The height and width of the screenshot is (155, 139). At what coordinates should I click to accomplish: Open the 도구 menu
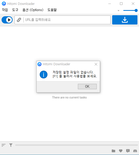click(x=15, y=10)
